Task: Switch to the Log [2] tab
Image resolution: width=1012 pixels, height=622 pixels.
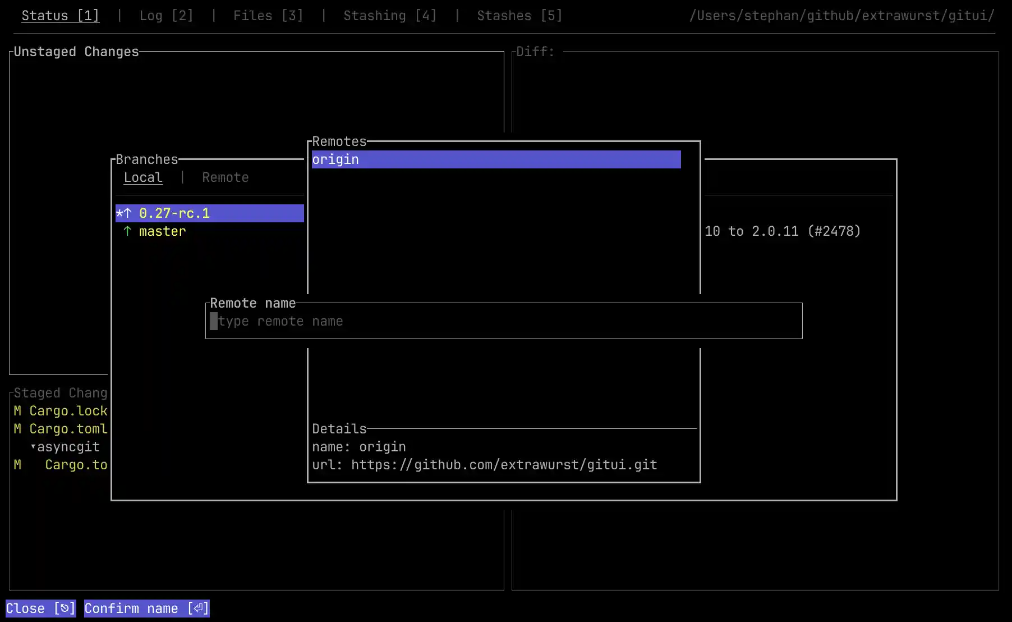Action: click(166, 16)
